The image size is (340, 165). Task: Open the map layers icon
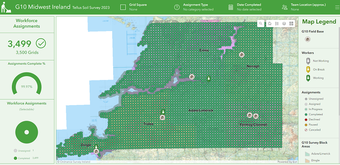pyautogui.click(x=284, y=24)
